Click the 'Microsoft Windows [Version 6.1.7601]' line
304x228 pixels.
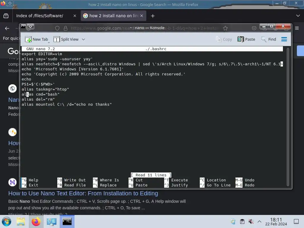click(72, 69)
